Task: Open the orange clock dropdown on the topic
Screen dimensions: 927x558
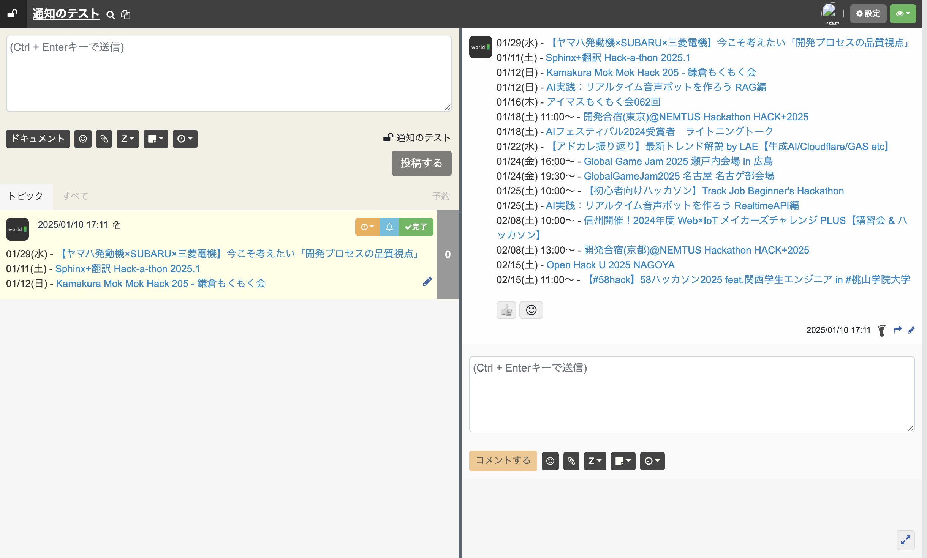Action: pos(367,227)
